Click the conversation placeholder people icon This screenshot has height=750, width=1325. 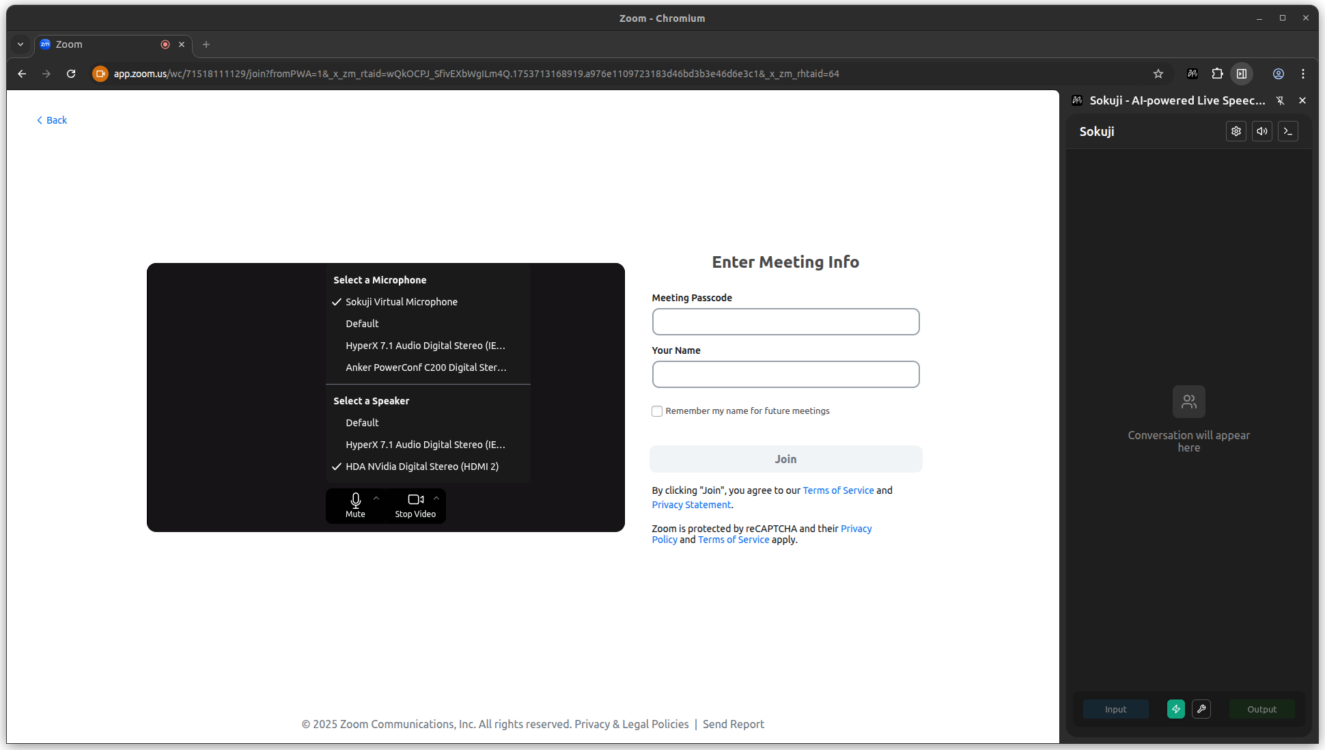click(1188, 402)
